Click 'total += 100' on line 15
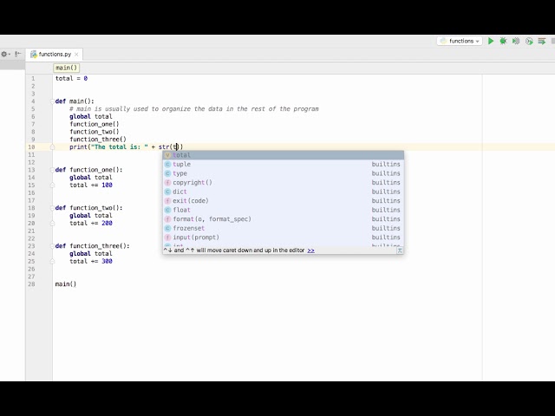The width and height of the screenshot is (555, 416). pos(90,185)
